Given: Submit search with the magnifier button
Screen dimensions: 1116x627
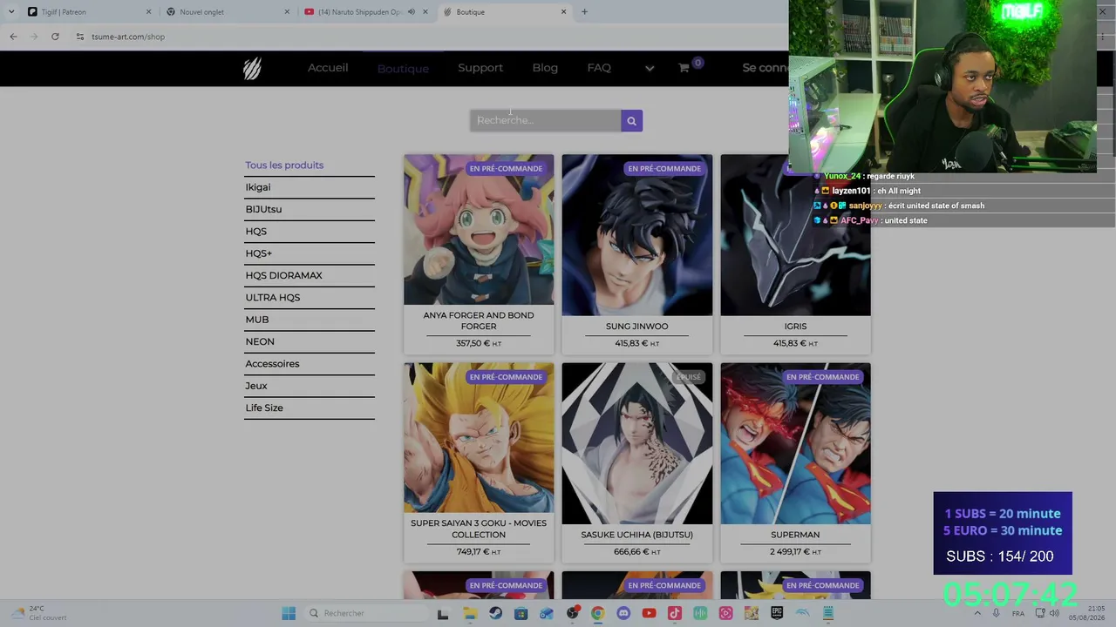Looking at the screenshot, I should (632, 121).
